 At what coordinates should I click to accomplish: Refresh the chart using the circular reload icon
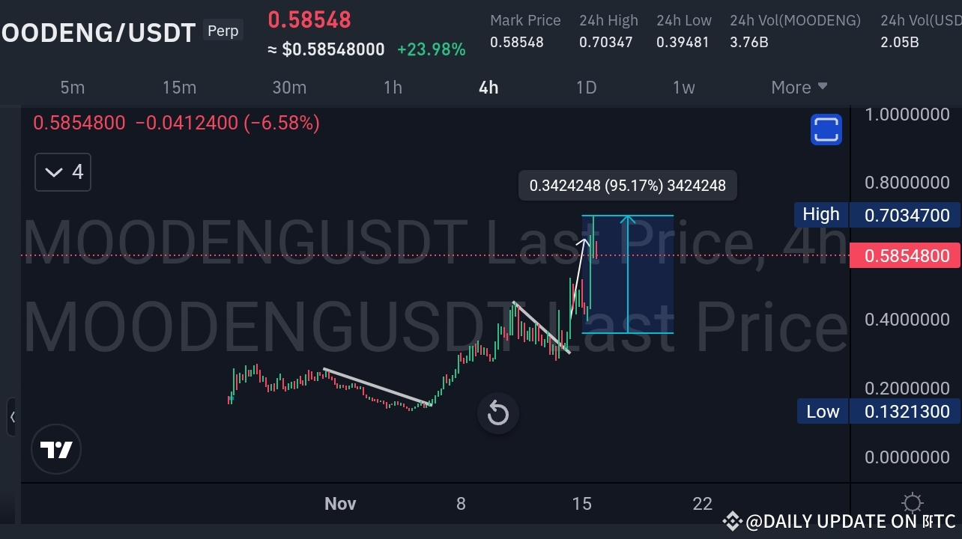[497, 413]
